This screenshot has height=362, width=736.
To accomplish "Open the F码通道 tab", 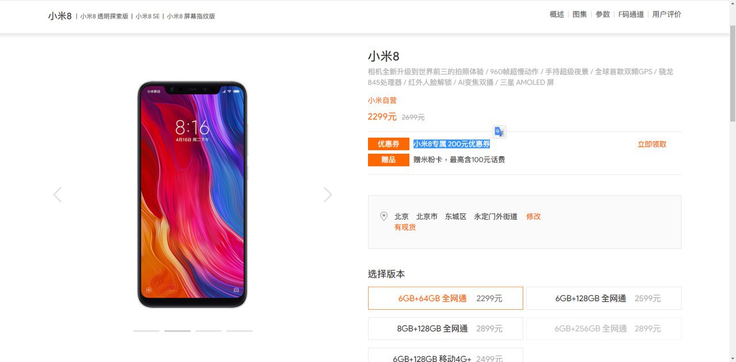I will 631,14.
